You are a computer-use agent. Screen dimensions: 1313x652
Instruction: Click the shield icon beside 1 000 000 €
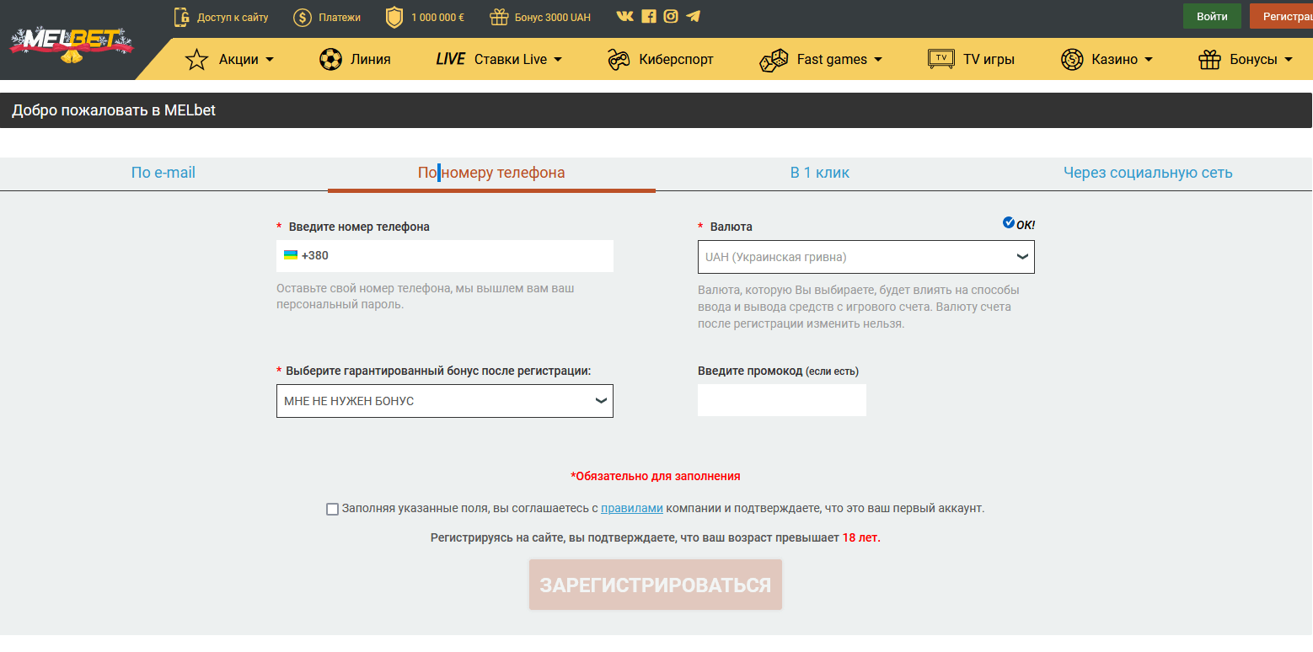click(x=394, y=17)
